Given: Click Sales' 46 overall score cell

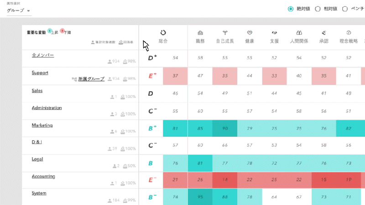Looking at the screenshot, I should click(175, 93).
